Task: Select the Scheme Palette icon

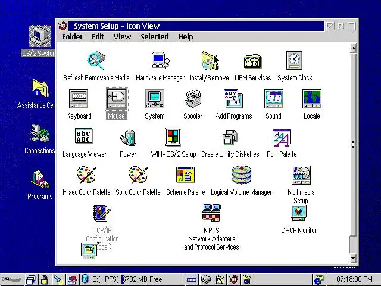Action: click(185, 175)
